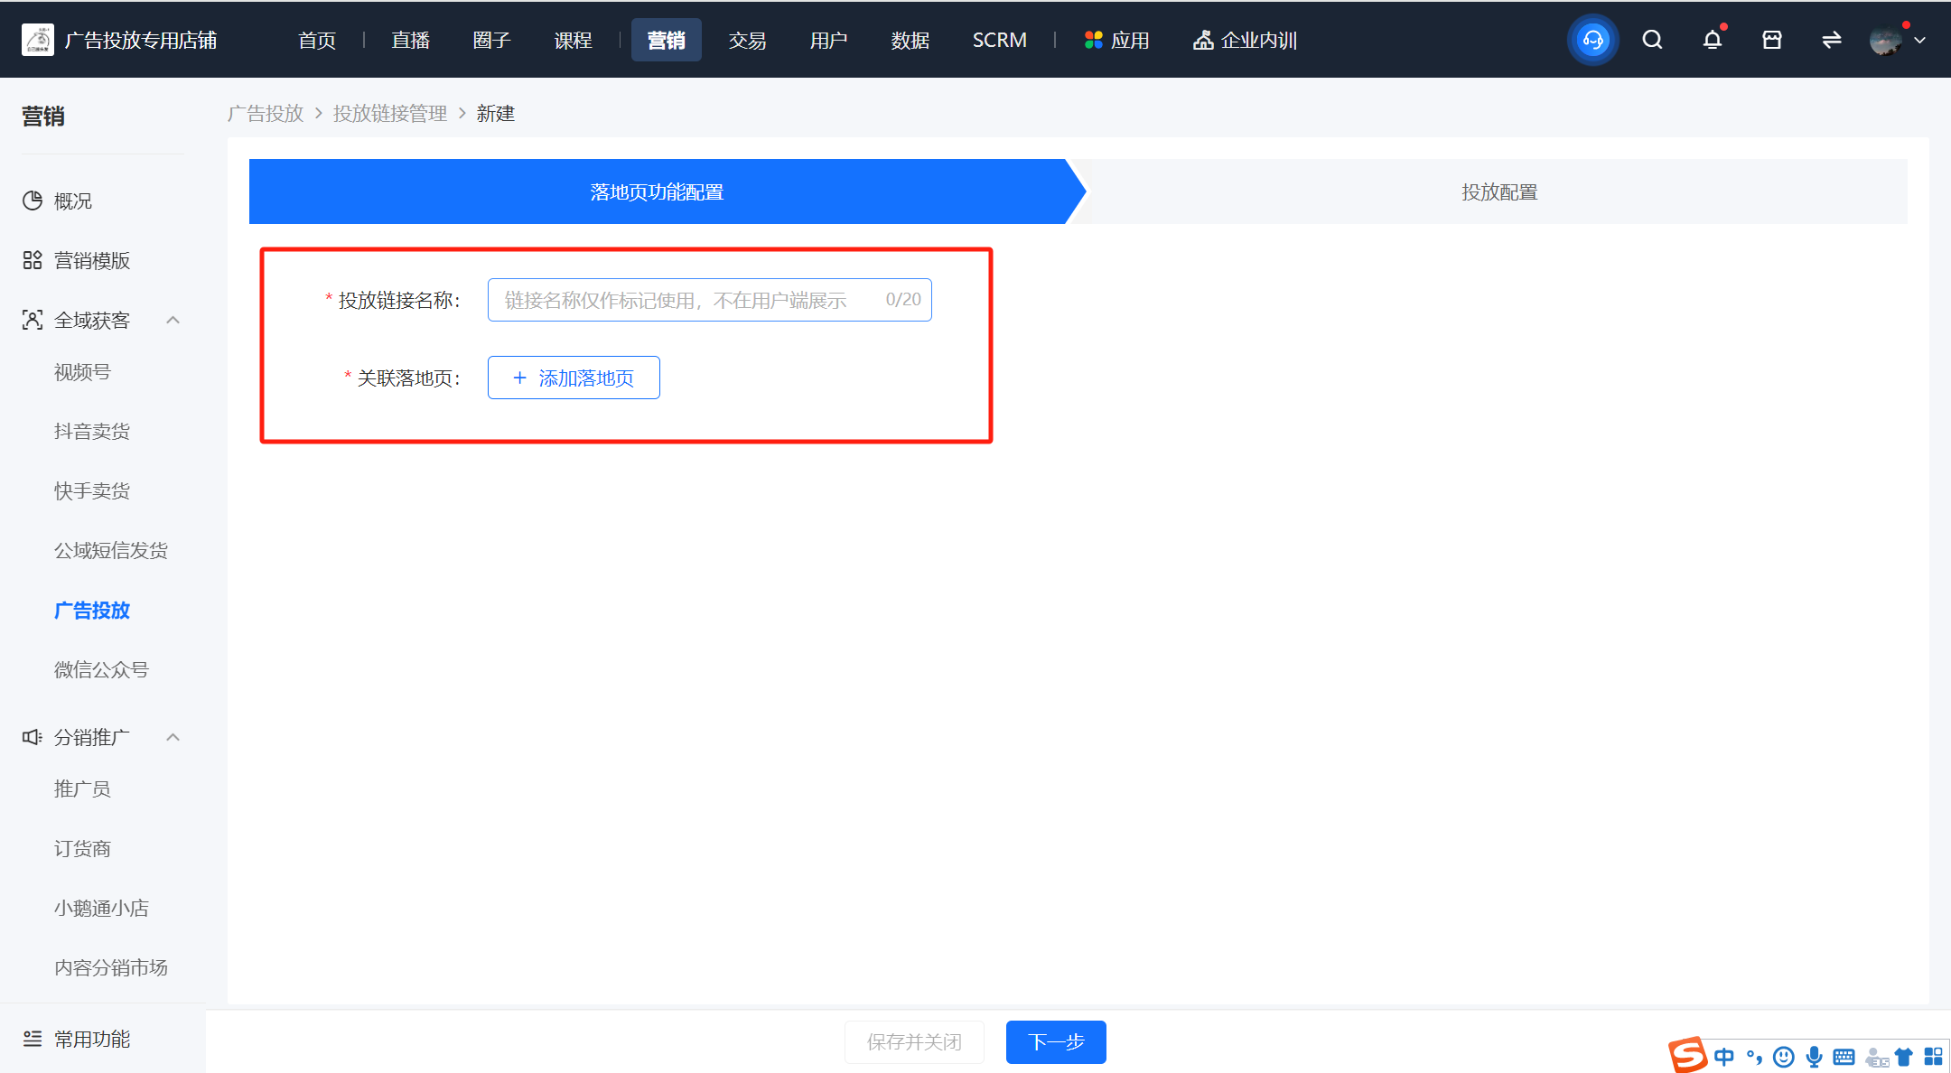The width and height of the screenshot is (1951, 1073).
Task: Toggle the 中 Chinese input mode
Action: (1723, 1057)
